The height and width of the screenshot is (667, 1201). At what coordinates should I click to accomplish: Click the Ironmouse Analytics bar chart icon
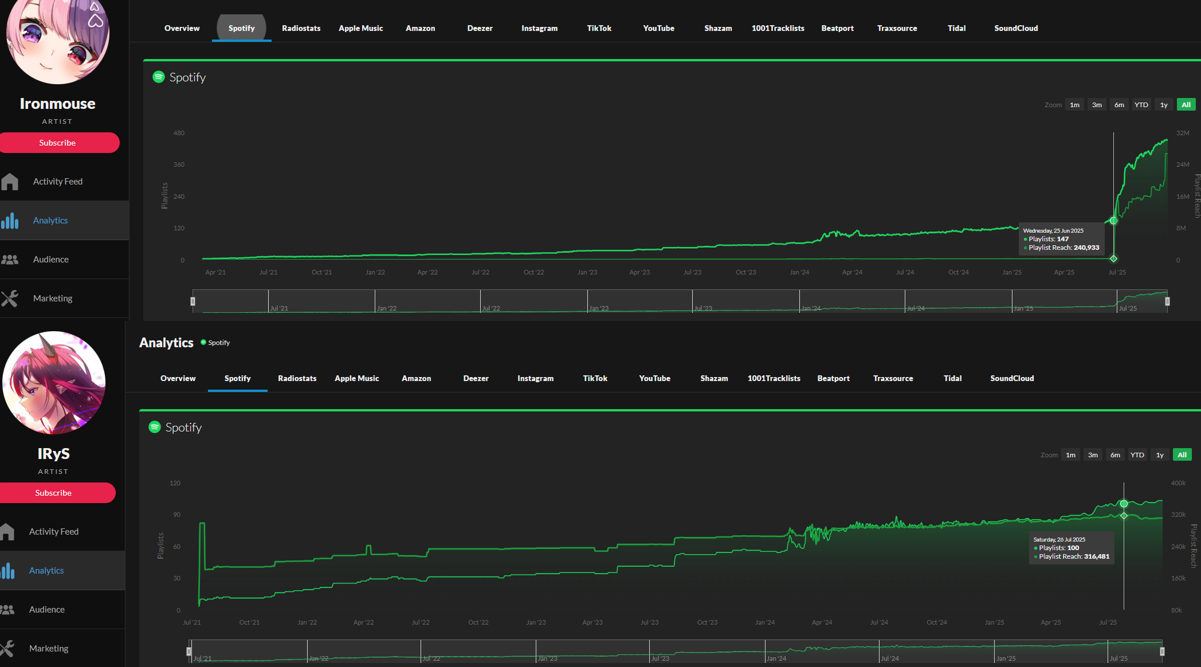click(10, 221)
